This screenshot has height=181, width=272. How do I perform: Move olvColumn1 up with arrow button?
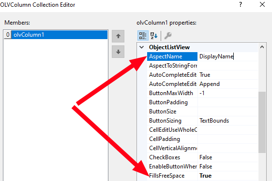point(118,36)
